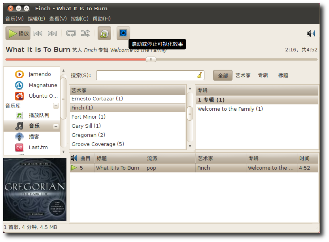
Task: Select artist Fort Minor (1)
Action: pyautogui.click(x=128, y=117)
